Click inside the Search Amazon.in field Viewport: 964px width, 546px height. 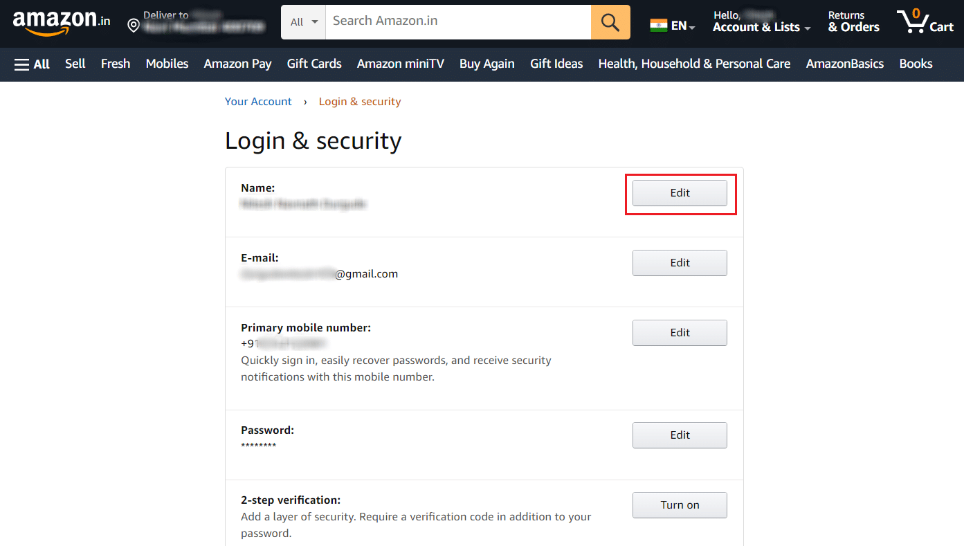coord(457,21)
